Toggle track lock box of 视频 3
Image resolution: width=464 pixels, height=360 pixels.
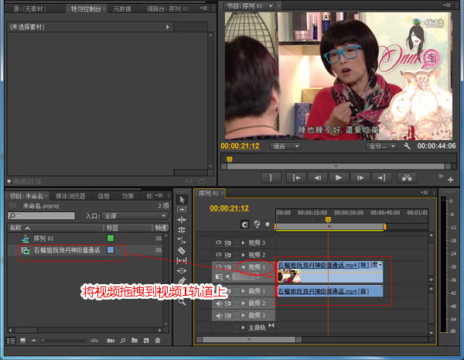click(237, 243)
